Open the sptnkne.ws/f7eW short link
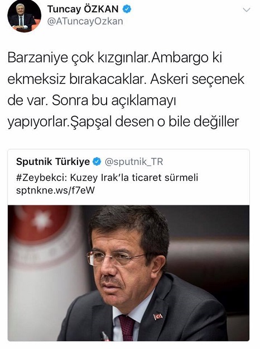The height and width of the screenshot is (349, 260). (55, 191)
